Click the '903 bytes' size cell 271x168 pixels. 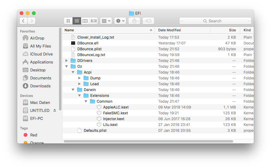pyautogui.click(x=227, y=49)
